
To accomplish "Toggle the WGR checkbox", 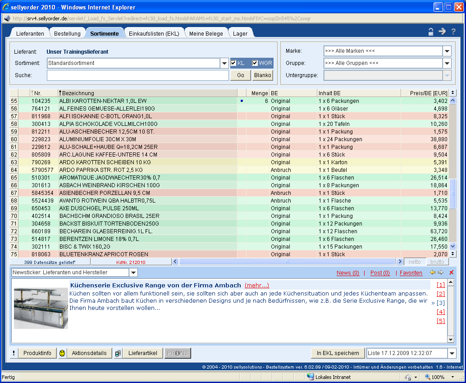I will tap(255, 63).
